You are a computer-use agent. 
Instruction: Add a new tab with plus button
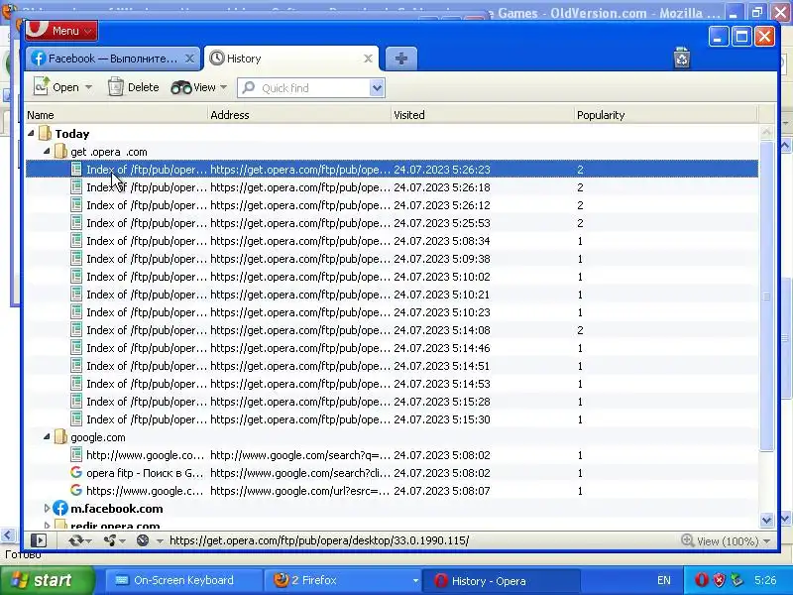click(x=401, y=59)
